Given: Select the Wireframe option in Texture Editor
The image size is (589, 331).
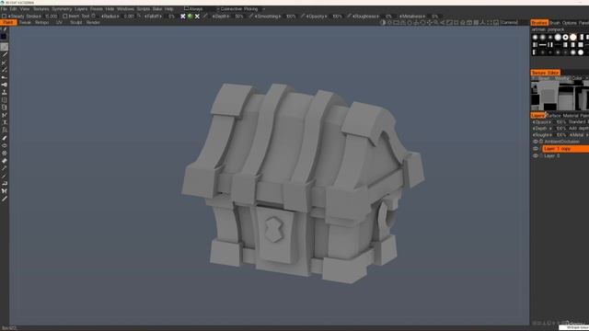Looking at the screenshot, I should [562, 78].
